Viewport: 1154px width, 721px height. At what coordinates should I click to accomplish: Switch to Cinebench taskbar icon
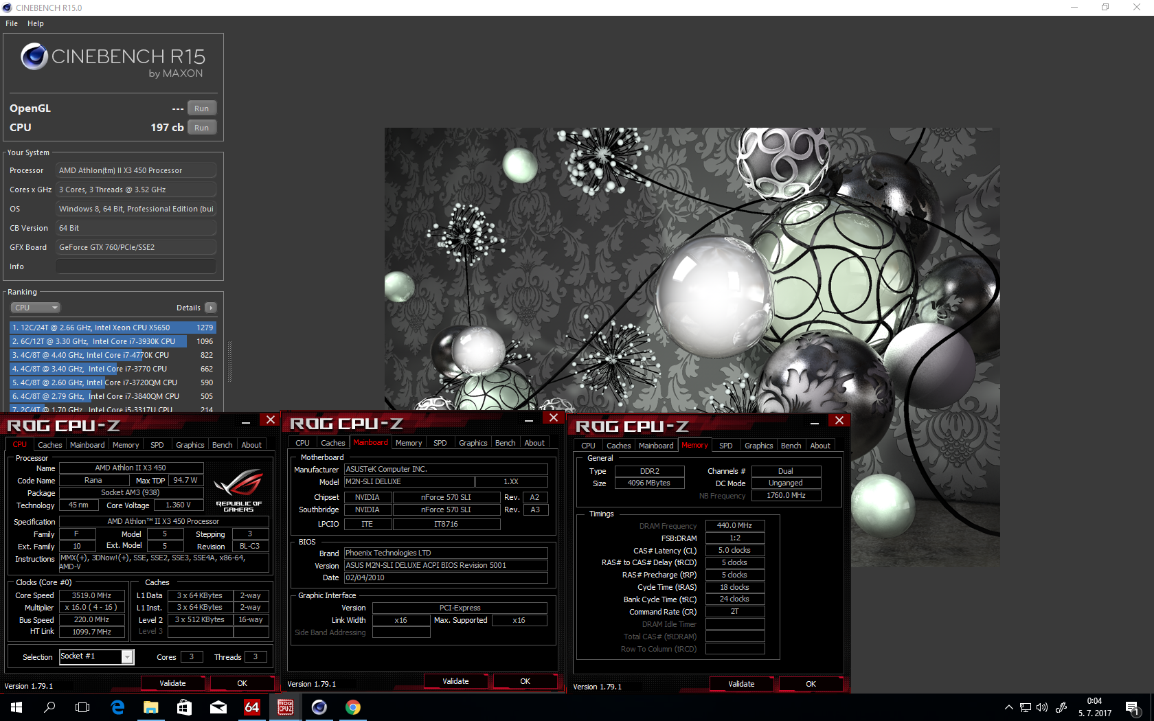319,707
